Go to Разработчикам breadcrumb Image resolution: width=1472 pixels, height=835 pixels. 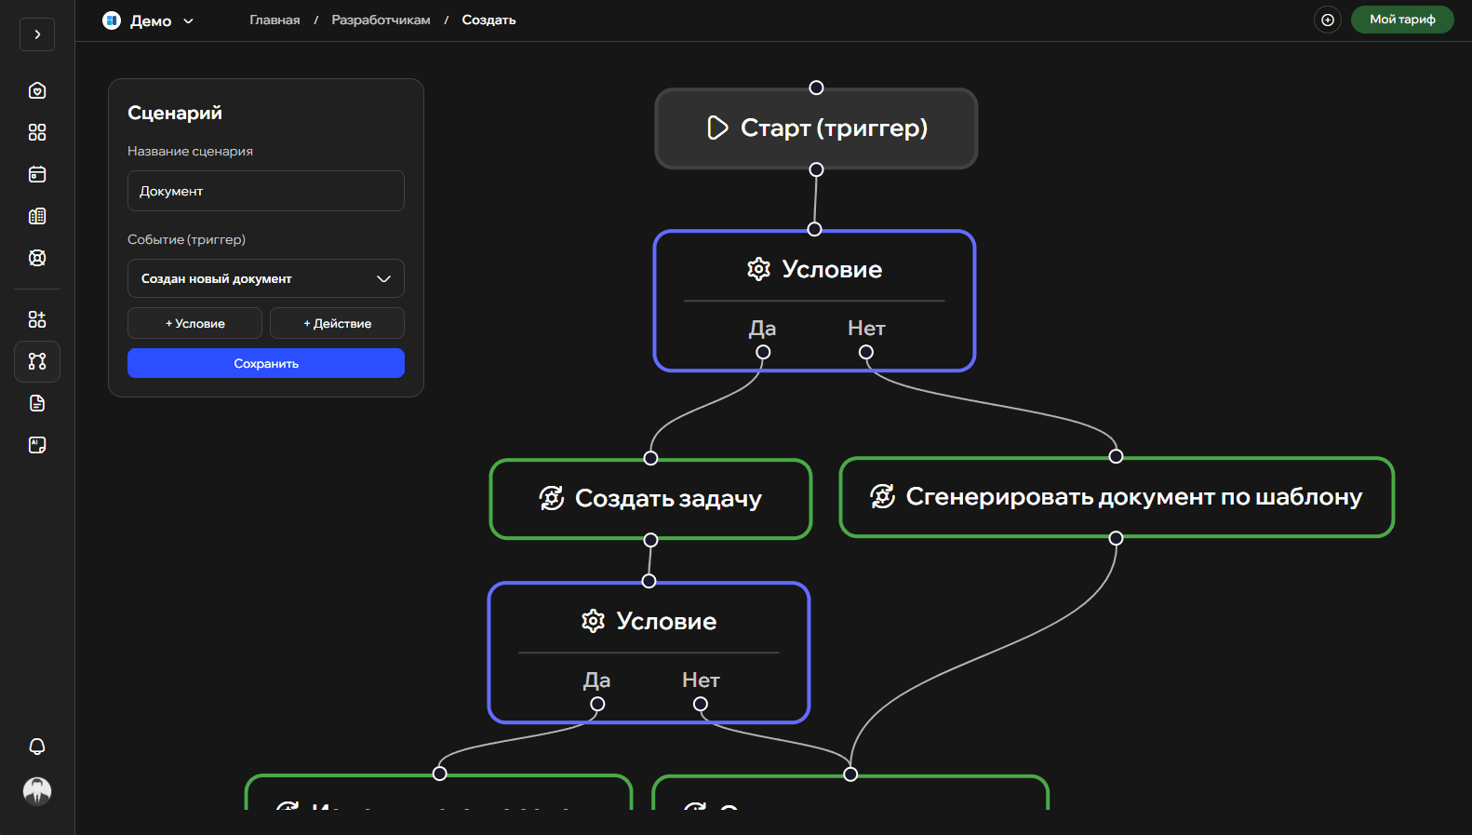point(381,20)
